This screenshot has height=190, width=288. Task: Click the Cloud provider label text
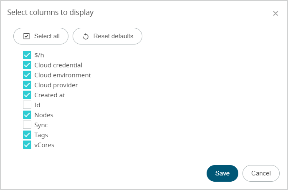(x=56, y=85)
